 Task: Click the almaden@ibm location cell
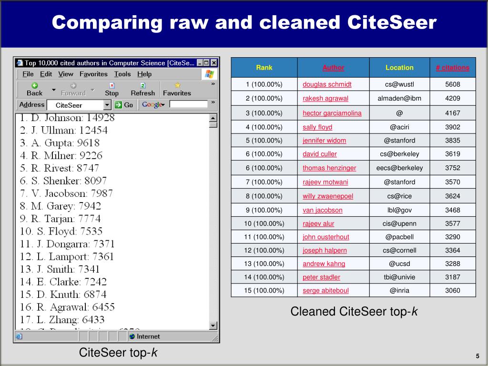(400, 98)
